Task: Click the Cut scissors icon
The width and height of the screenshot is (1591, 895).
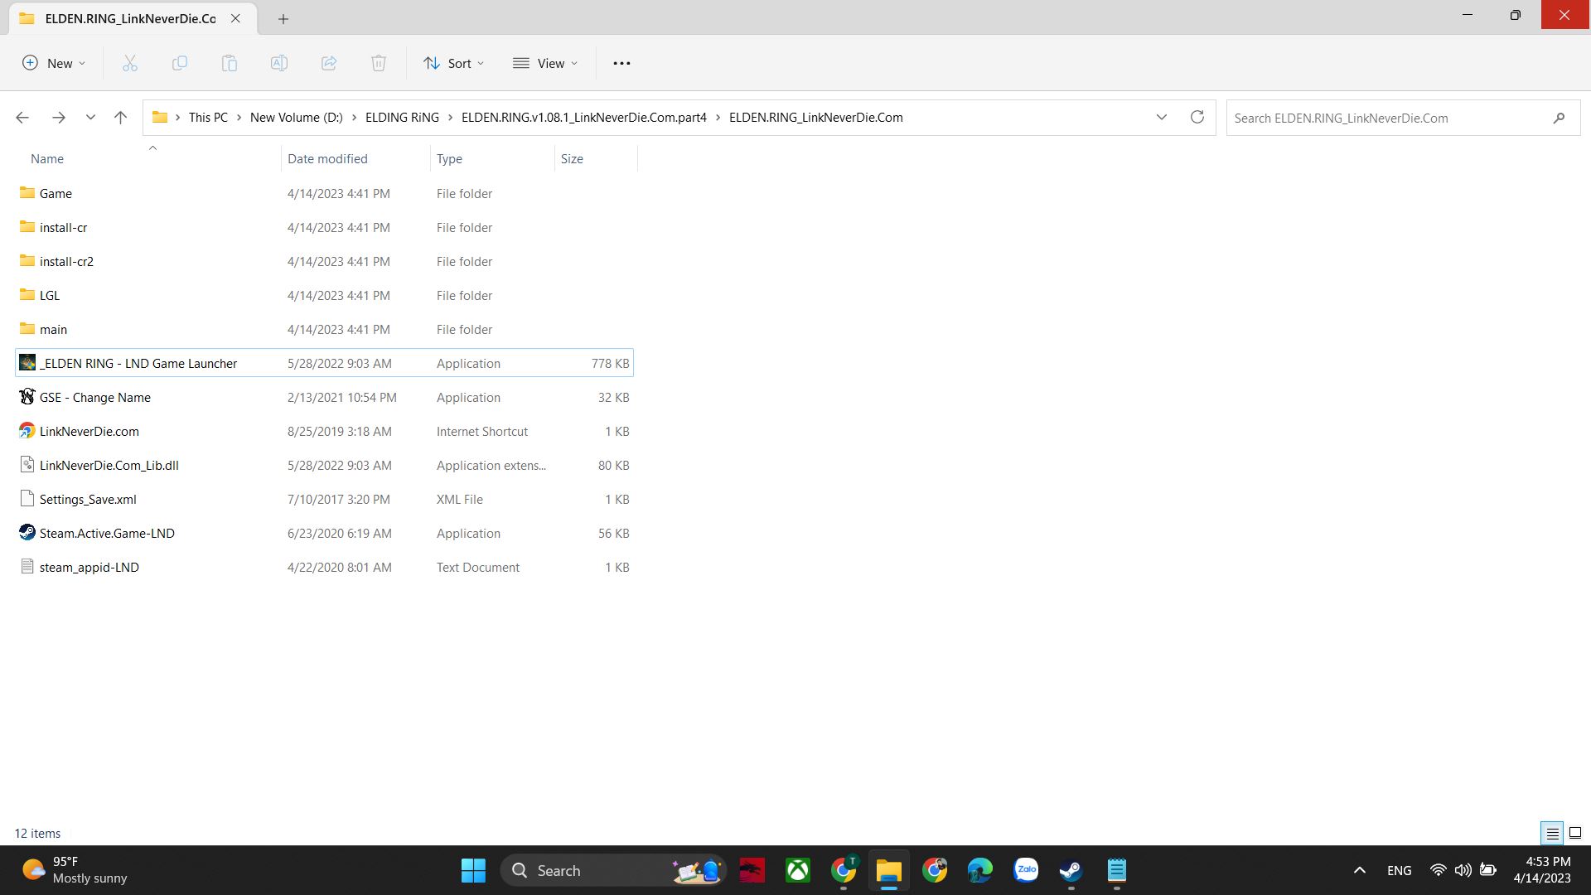Action: (130, 63)
